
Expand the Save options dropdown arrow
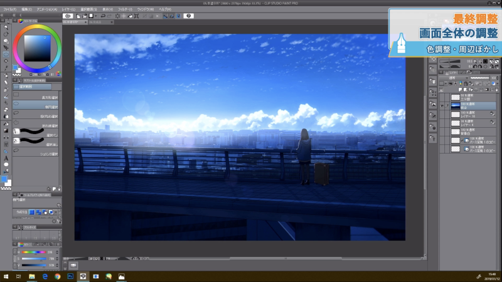96,16
